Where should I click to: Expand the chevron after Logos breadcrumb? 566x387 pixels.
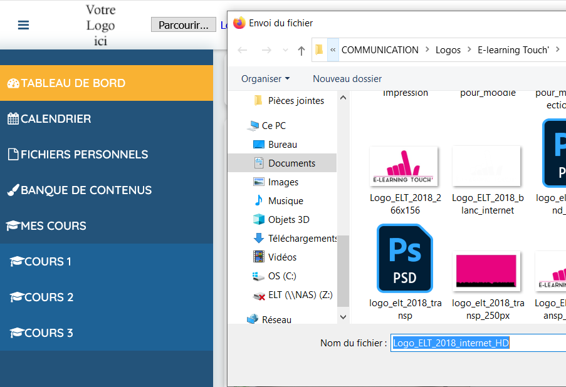[x=469, y=49]
